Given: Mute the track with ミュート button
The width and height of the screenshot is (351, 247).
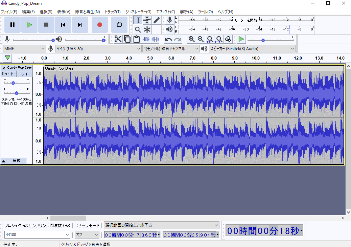Looking at the screenshot, I should tap(8, 74).
